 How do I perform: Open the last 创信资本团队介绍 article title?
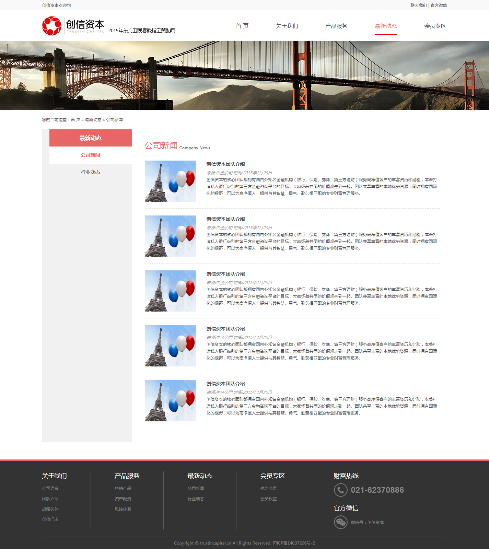(225, 384)
